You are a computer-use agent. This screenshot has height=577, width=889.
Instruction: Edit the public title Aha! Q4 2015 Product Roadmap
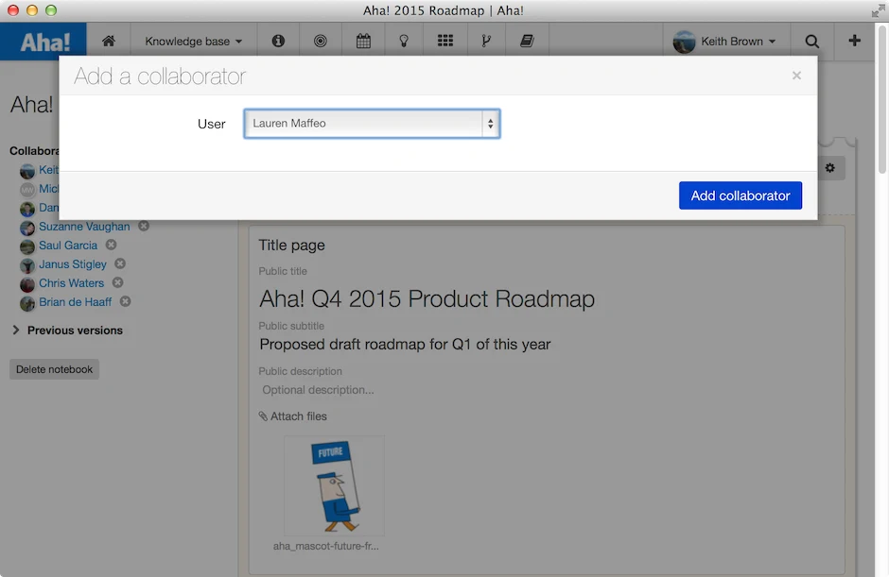pos(427,298)
